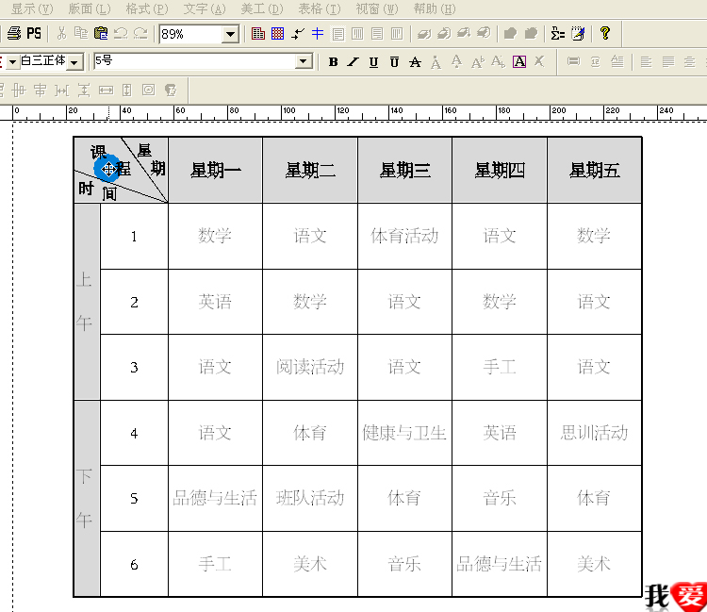Click the 体育活动 cell

pyautogui.click(x=405, y=237)
